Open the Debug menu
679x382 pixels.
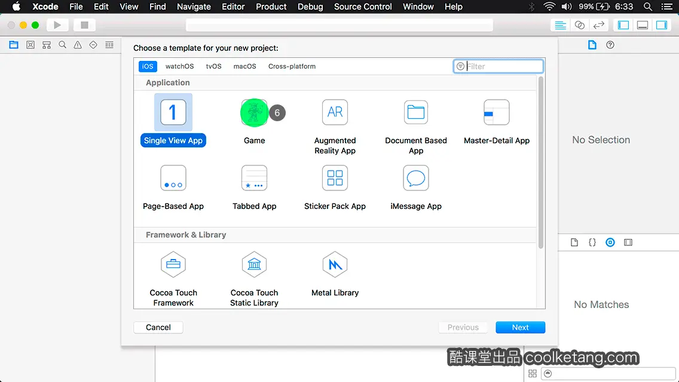click(x=310, y=7)
